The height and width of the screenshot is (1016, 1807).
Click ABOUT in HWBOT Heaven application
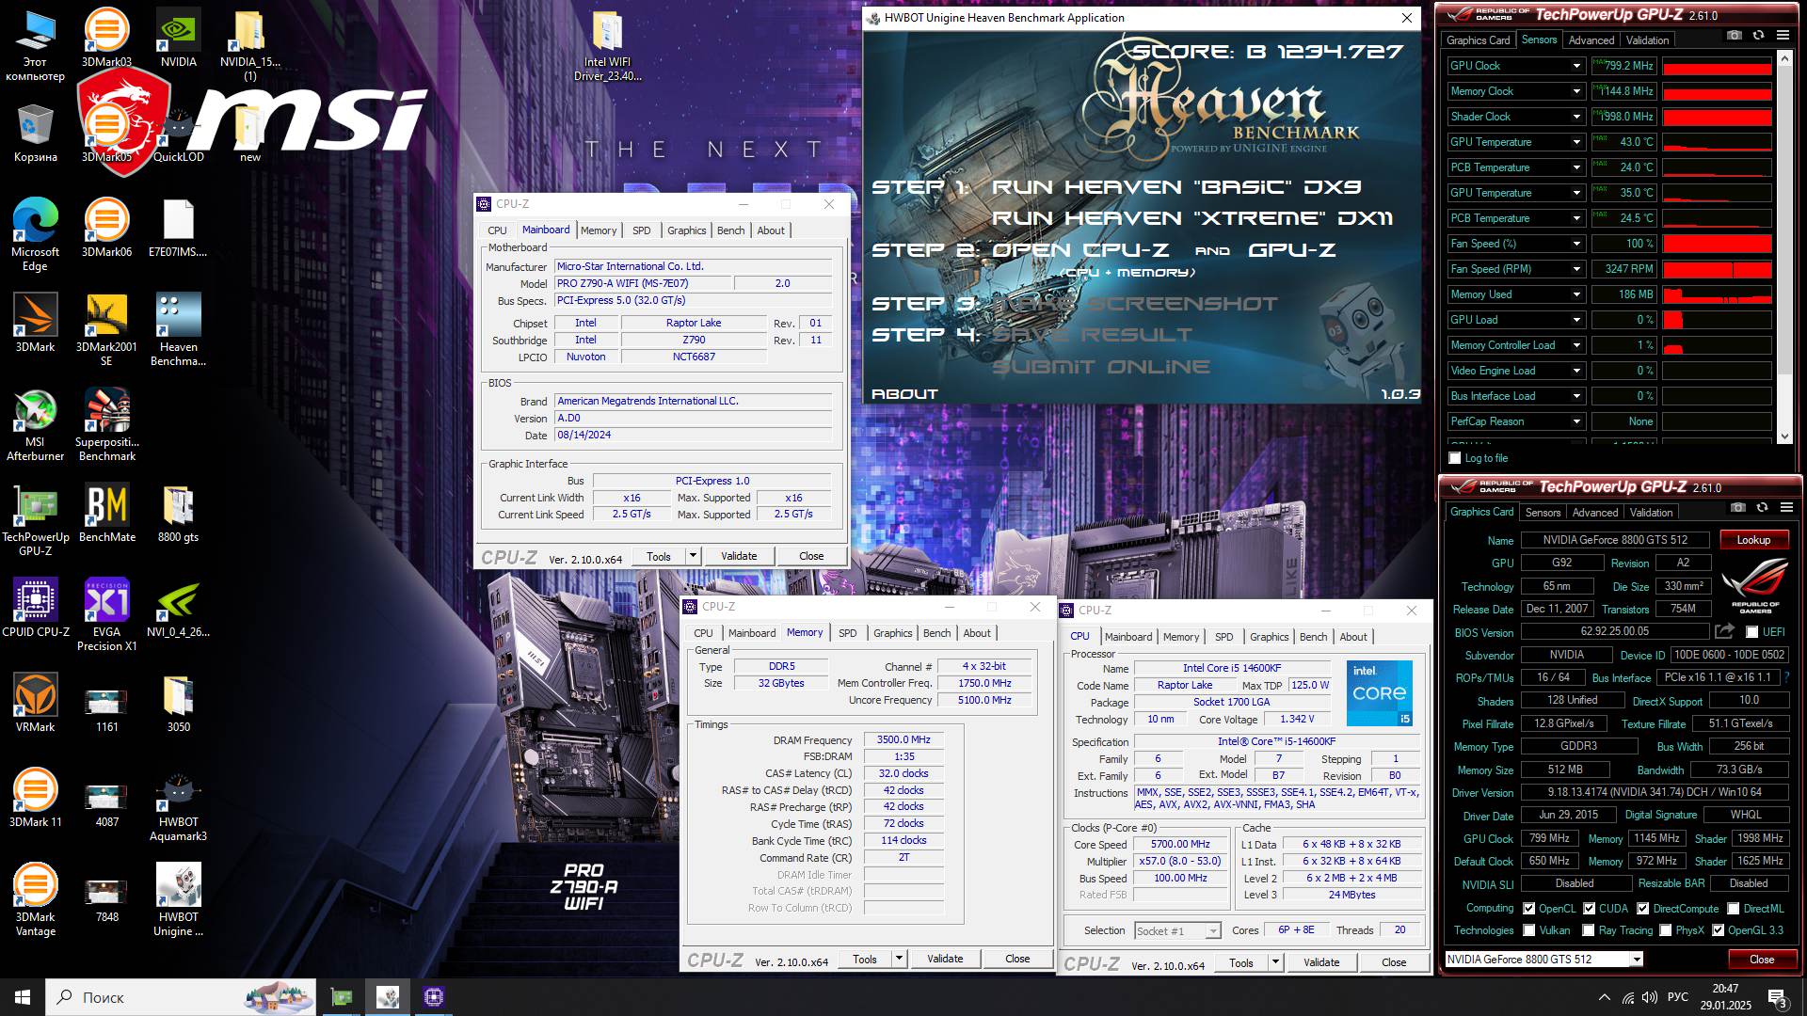[x=904, y=394]
